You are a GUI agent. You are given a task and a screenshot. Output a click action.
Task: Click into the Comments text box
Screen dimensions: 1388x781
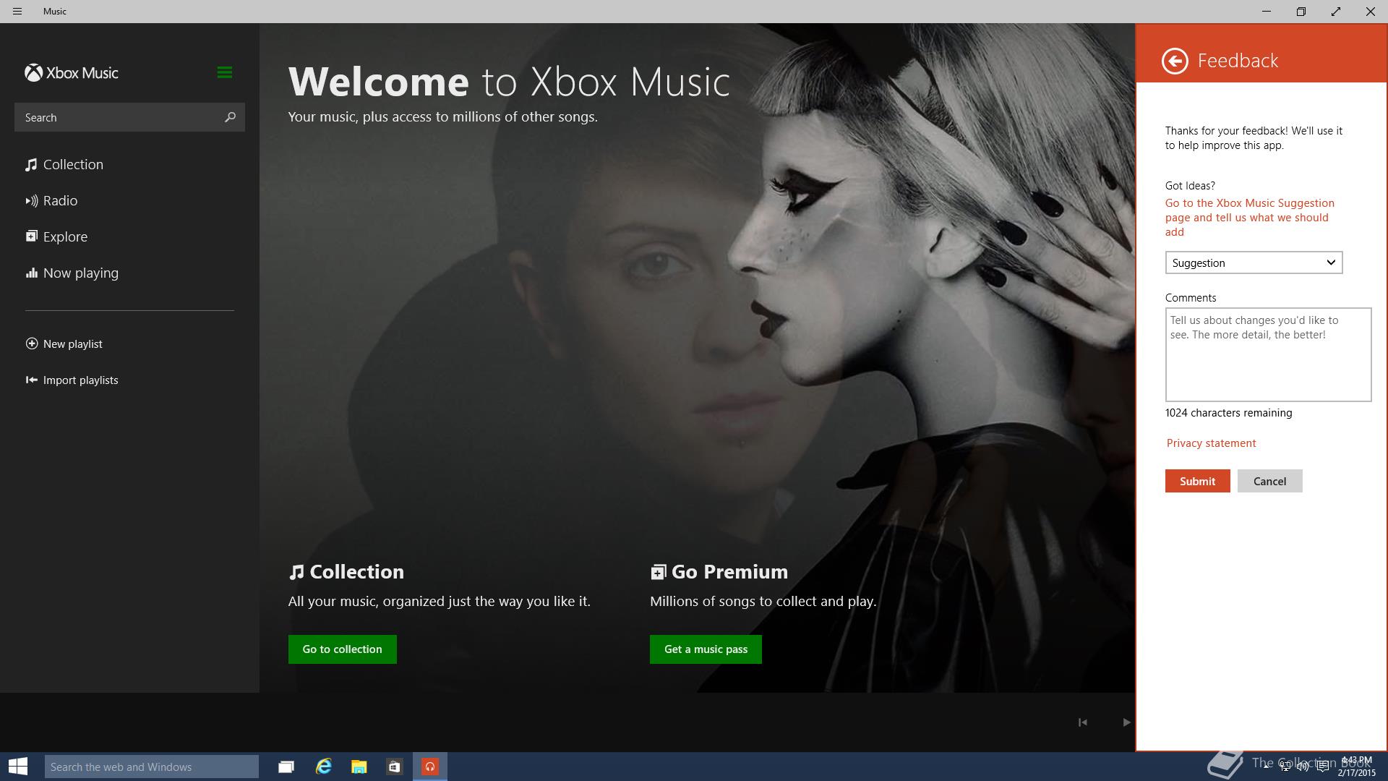point(1268,354)
